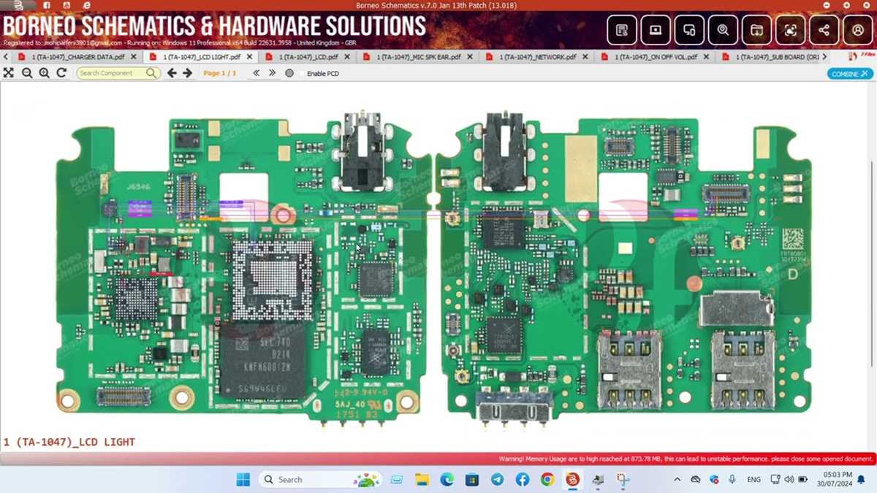Go back with the left arrow
The width and height of the screenshot is (877, 493).
coord(172,73)
